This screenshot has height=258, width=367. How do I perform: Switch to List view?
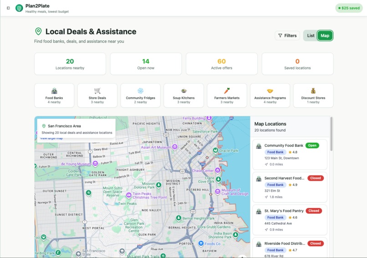[x=311, y=35]
